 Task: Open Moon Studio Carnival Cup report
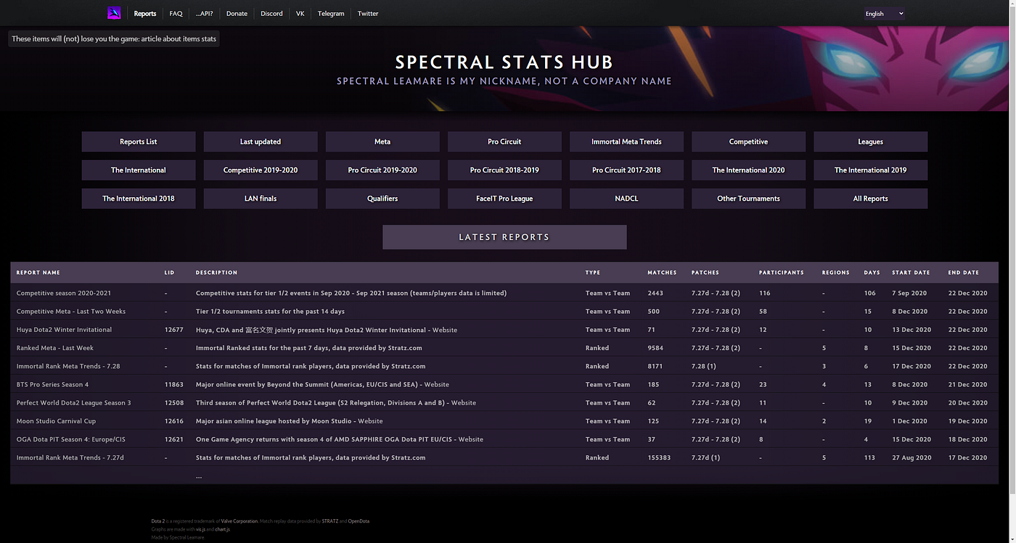(56, 420)
